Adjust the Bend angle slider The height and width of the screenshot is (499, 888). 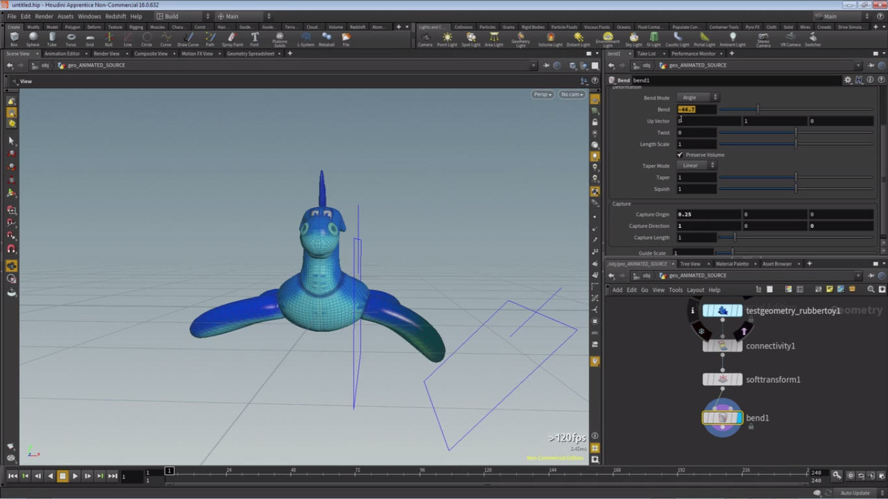[x=796, y=109]
